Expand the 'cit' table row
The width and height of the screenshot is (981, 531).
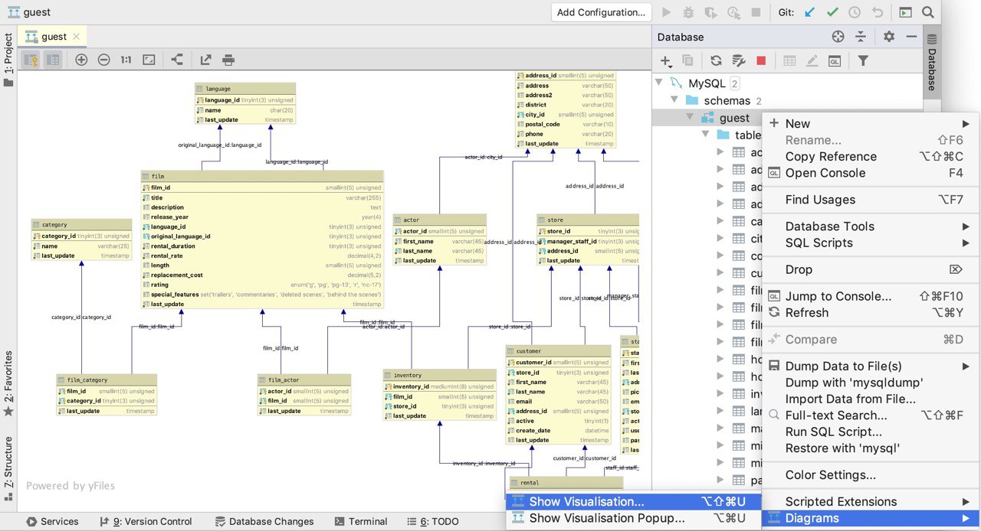(720, 239)
